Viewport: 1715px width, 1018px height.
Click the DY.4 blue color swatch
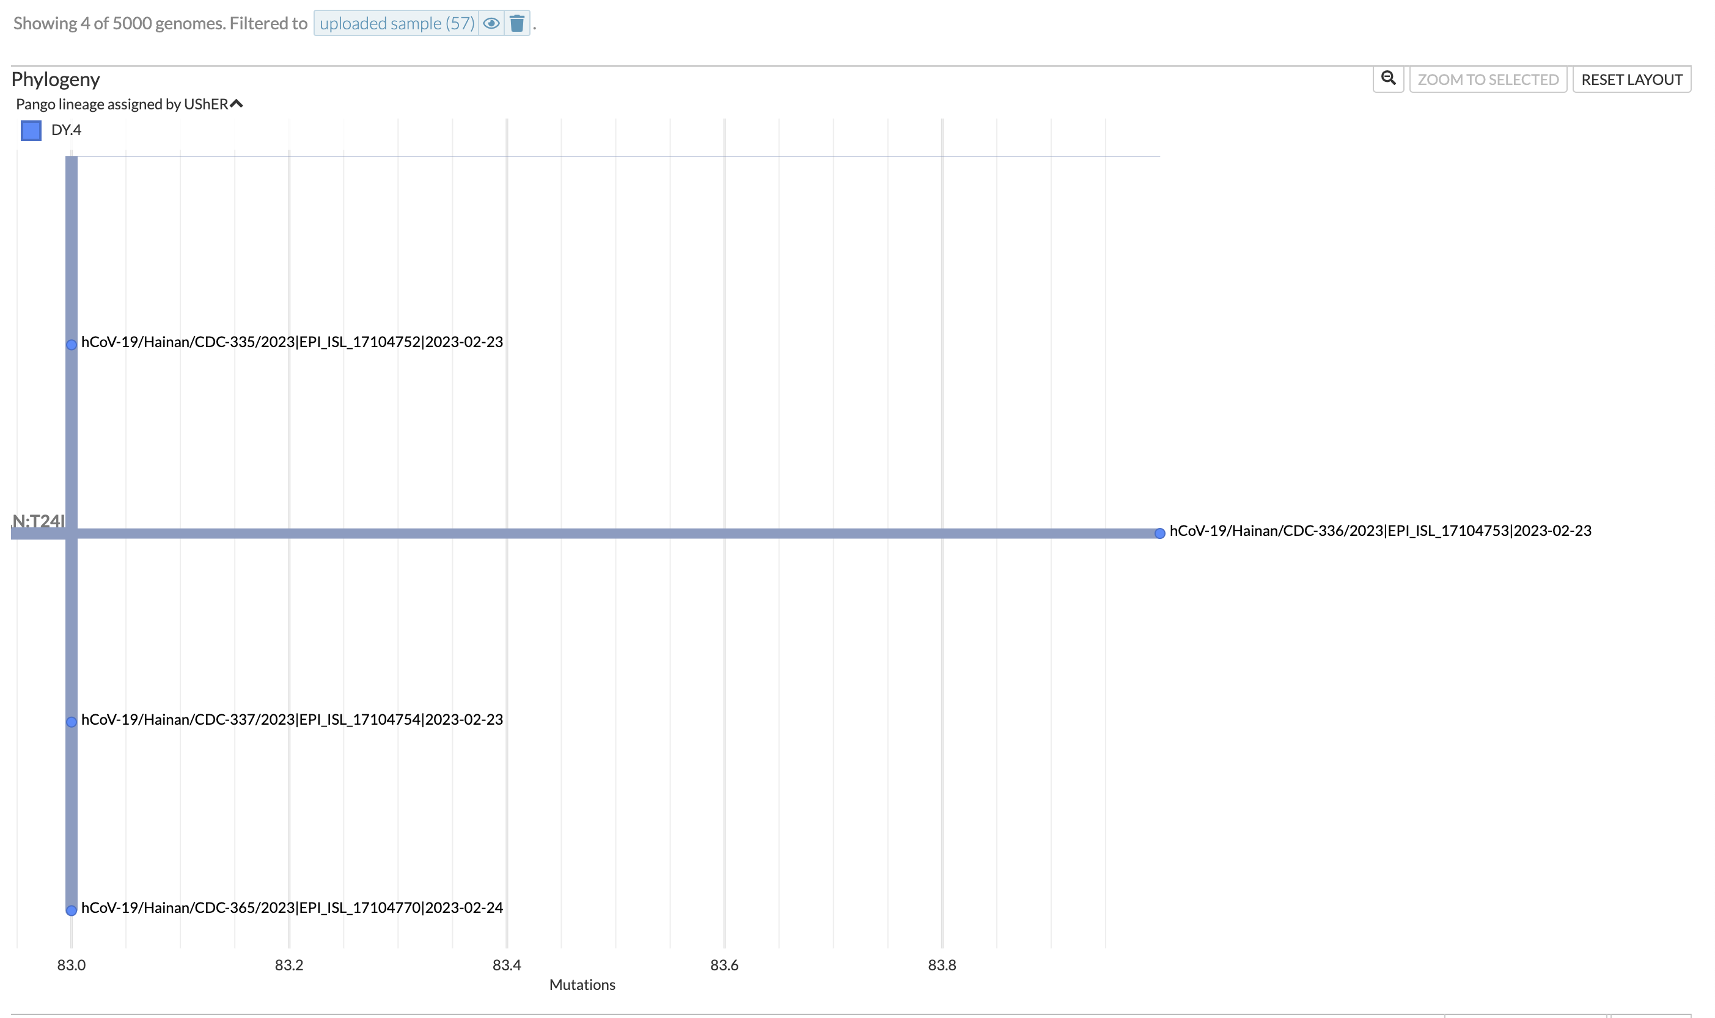pyautogui.click(x=31, y=130)
